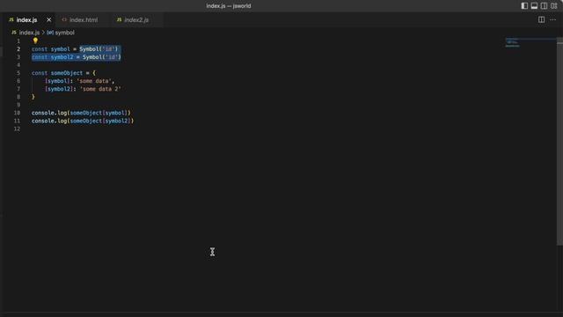
Task: Click line number 1 in the gutter
Action: (18, 41)
